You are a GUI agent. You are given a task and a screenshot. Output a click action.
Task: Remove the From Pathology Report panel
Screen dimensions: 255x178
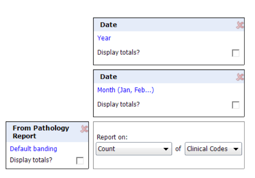(x=84, y=129)
